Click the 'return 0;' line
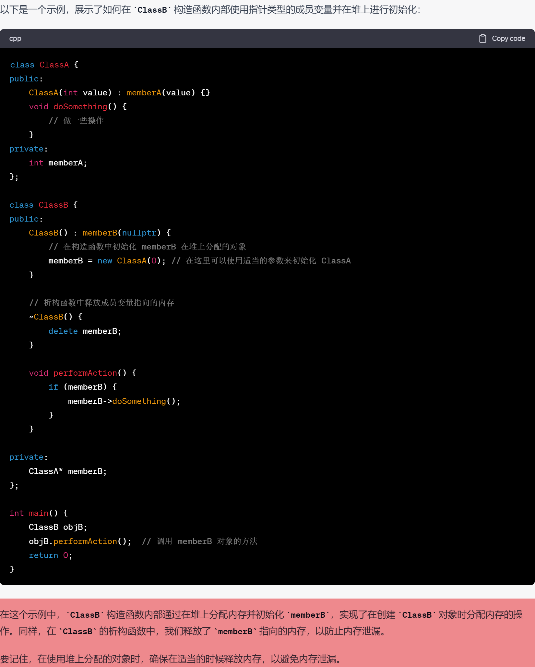Image resolution: width=535 pixels, height=667 pixels. [51, 555]
